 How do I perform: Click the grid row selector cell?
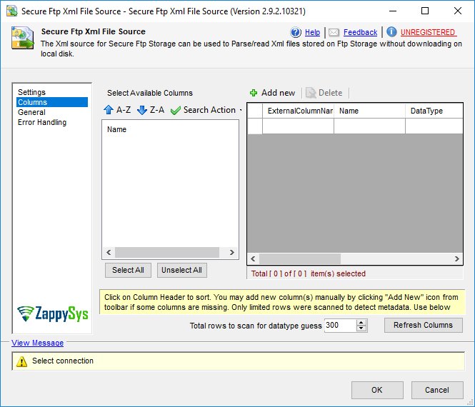255,126
